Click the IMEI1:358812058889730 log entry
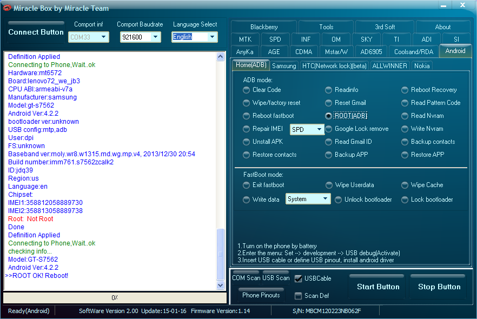Image resolution: width=477 pixels, height=319 pixels. coord(45,203)
